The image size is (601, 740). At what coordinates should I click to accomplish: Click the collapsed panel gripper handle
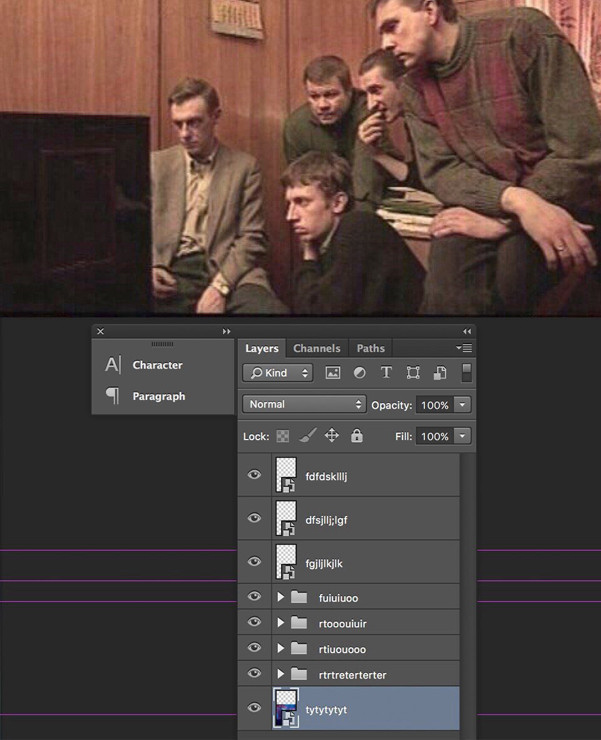point(162,344)
